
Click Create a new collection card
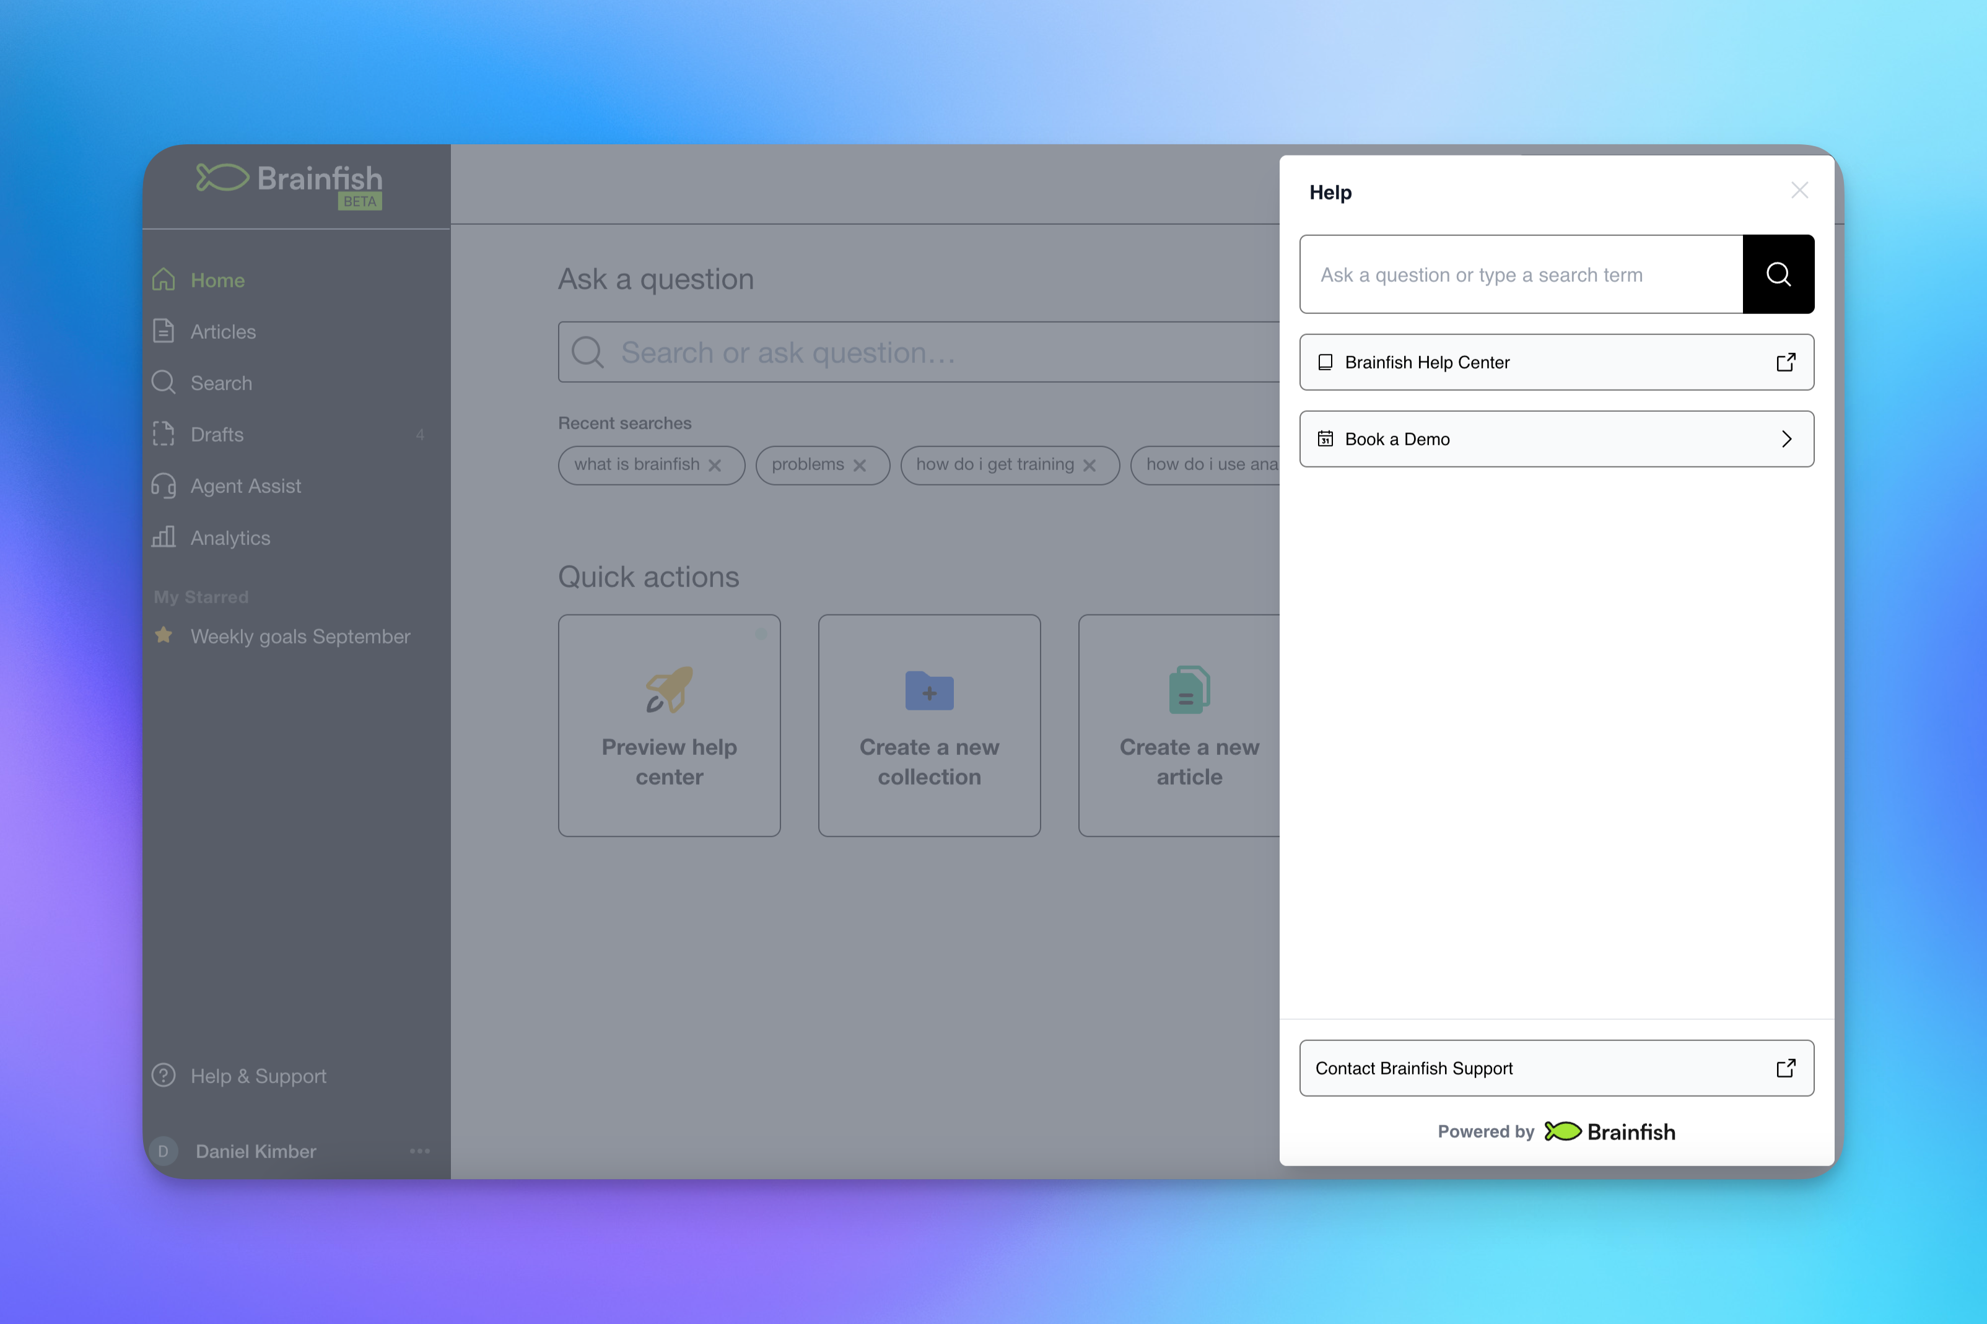click(930, 725)
